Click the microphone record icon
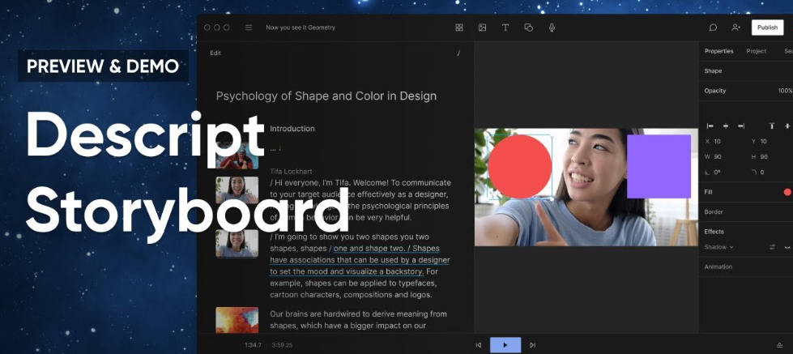 click(x=552, y=28)
